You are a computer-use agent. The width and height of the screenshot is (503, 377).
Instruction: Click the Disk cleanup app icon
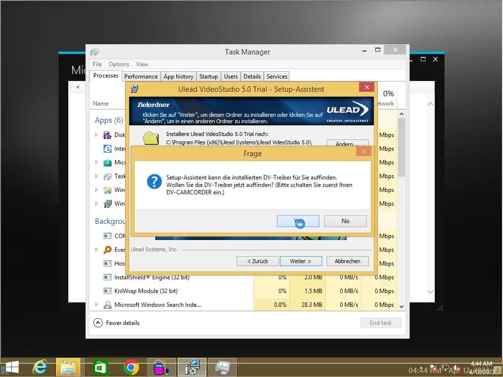tap(108, 135)
